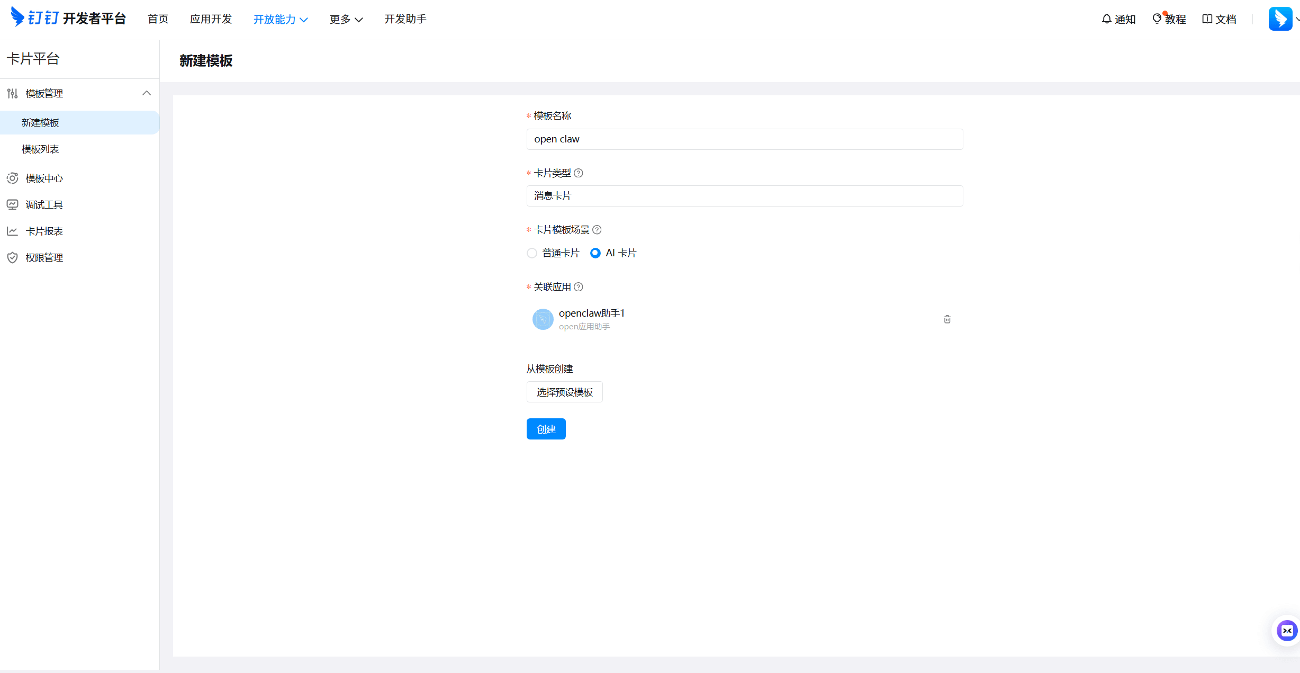This screenshot has height=673, width=1300.
Task: Click help icon next to 卡片类型
Action: (x=579, y=173)
